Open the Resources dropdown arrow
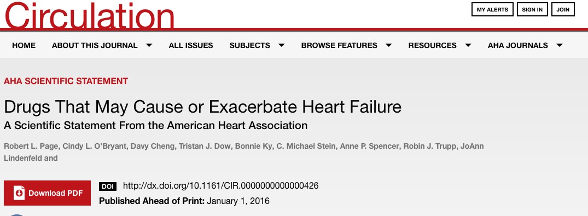The height and width of the screenshot is (216, 588). [468, 45]
